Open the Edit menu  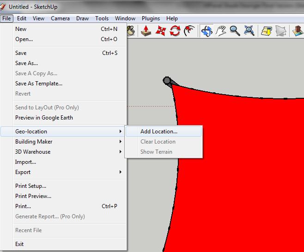22,18
